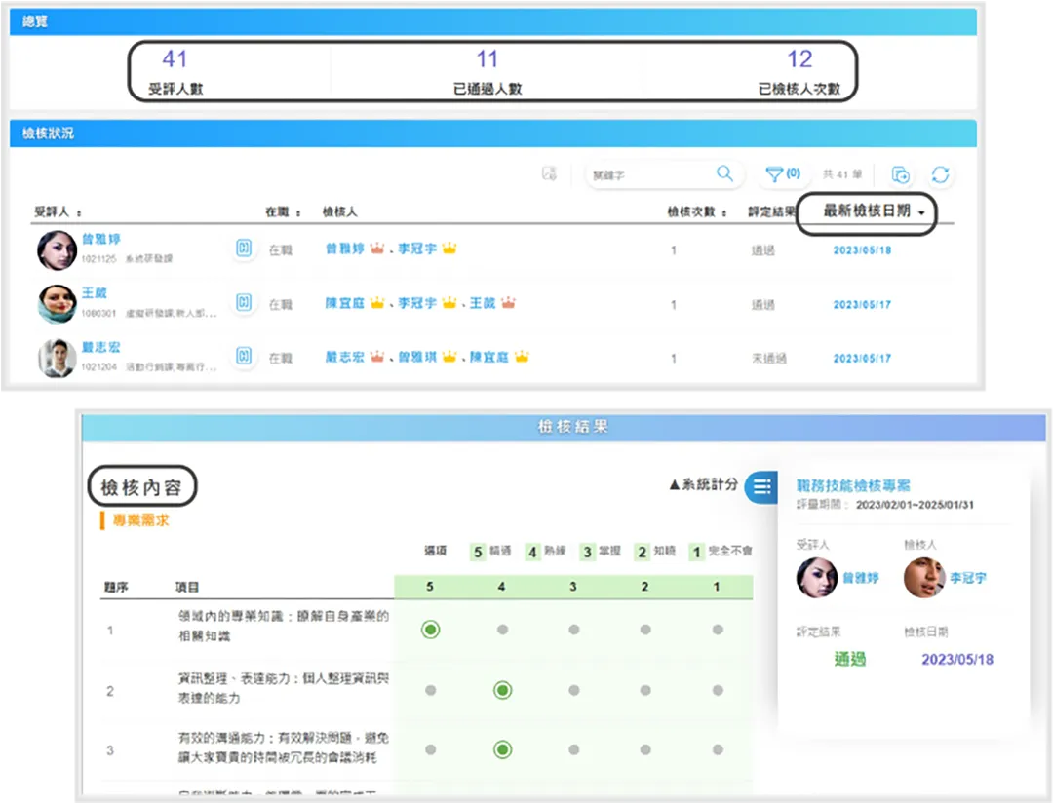Click the refresh icon to reload the list
Viewport: 1053px width, 804px height.
(x=940, y=175)
